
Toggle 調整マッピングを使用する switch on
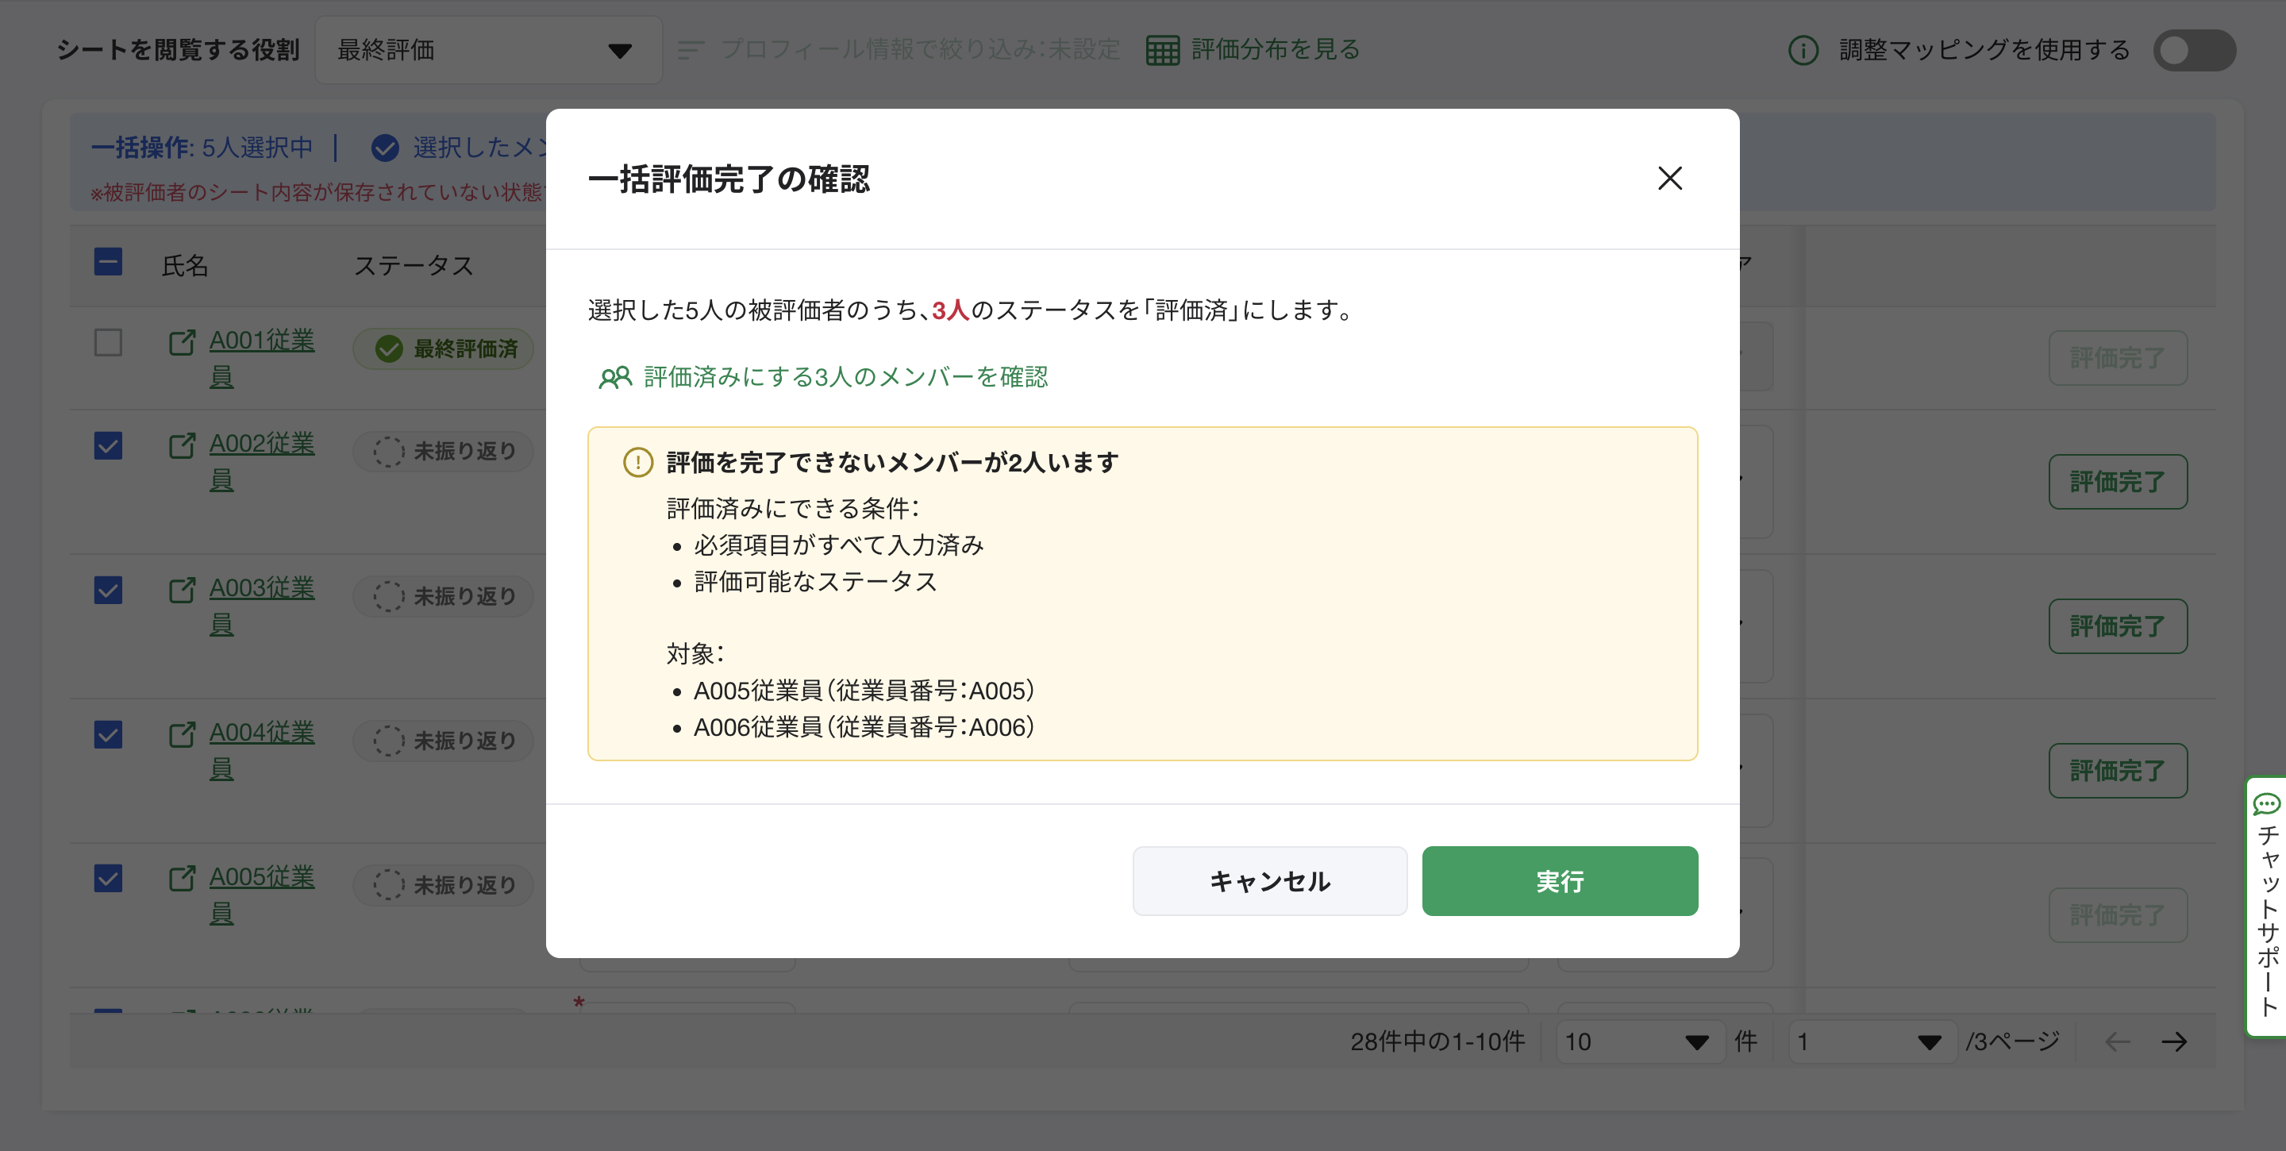[x=2193, y=50]
